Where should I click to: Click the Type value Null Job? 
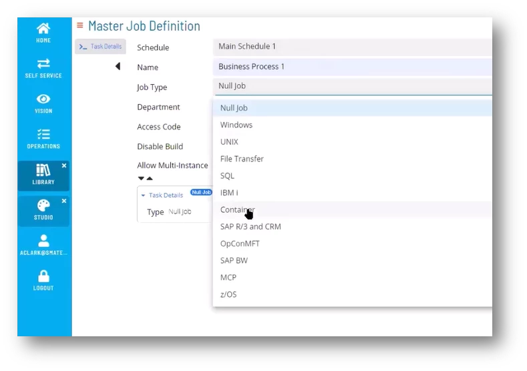click(x=180, y=212)
